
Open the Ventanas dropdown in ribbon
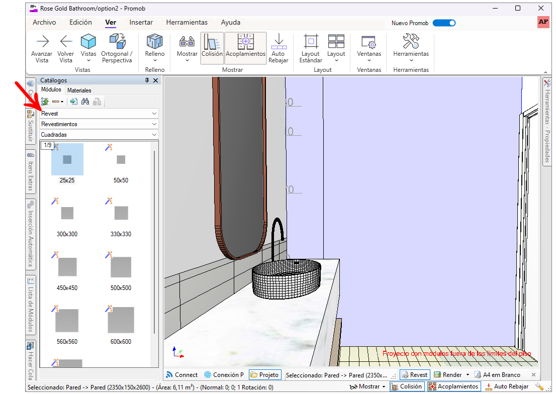(x=369, y=48)
